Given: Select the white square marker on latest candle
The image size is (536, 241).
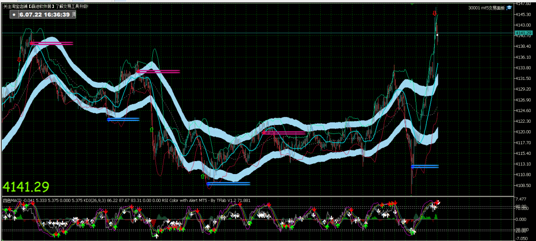Looking at the screenshot, I should [437, 34].
